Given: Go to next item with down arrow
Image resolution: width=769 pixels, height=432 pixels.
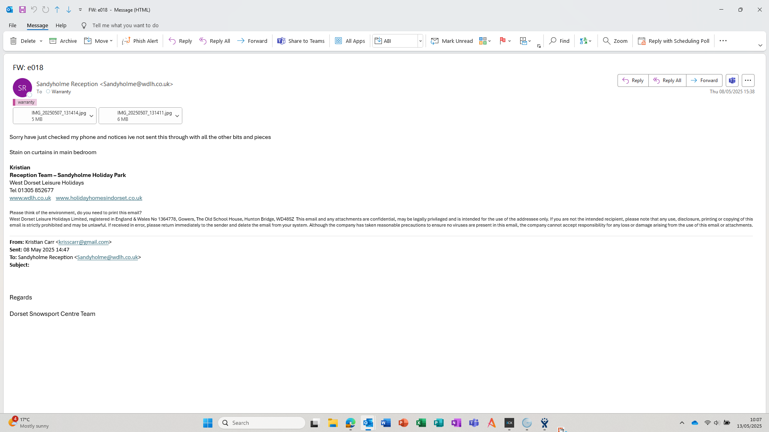Looking at the screenshot, I should click(x=69, y=10).
